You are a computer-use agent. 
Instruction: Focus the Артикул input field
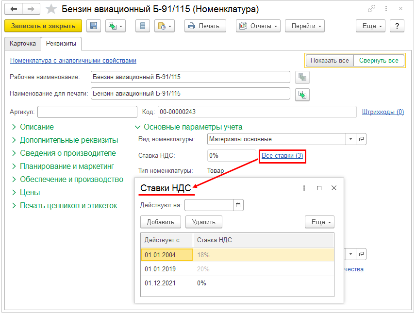87,112
